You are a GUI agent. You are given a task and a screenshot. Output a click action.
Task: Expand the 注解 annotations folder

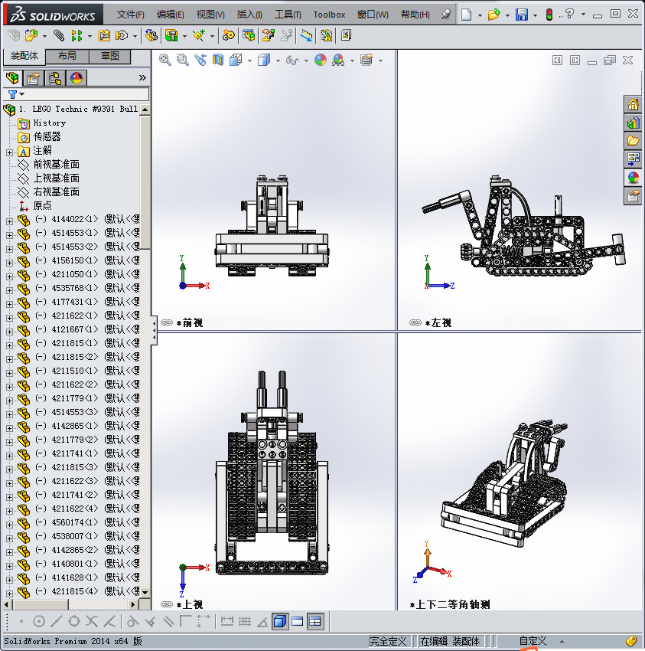tap(9, 152)
